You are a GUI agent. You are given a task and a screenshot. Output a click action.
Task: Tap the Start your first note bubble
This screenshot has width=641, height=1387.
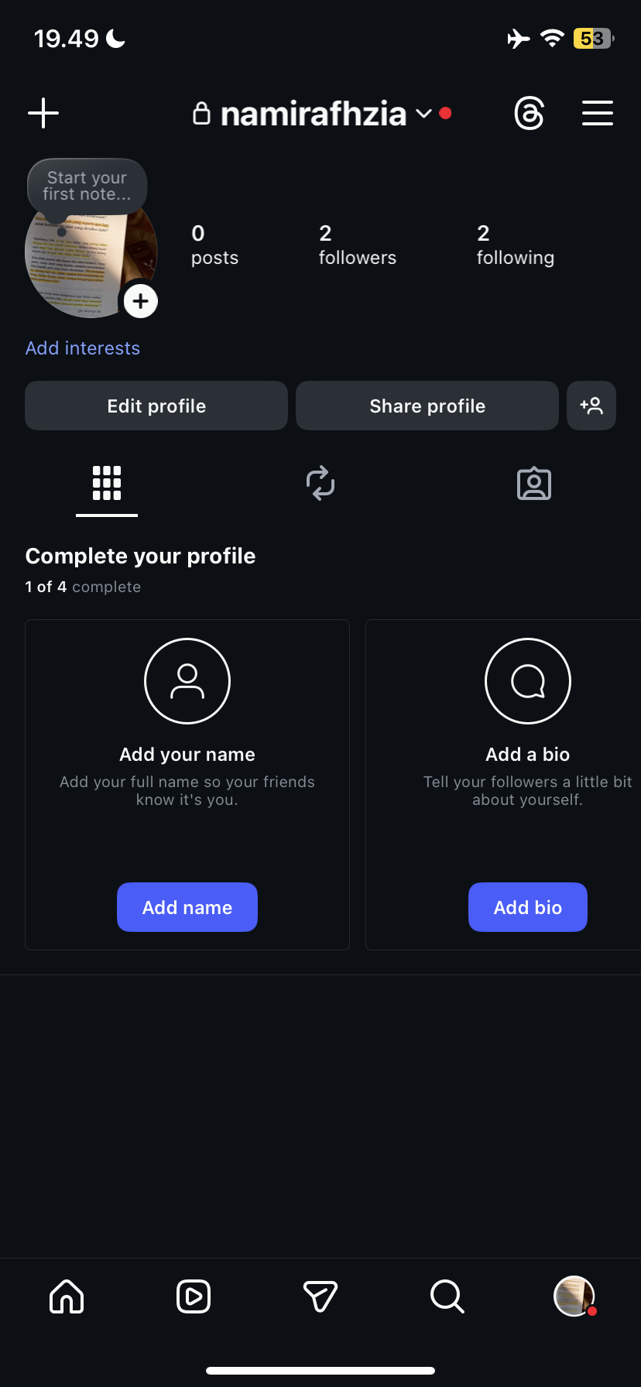click(x=87, y=186)
